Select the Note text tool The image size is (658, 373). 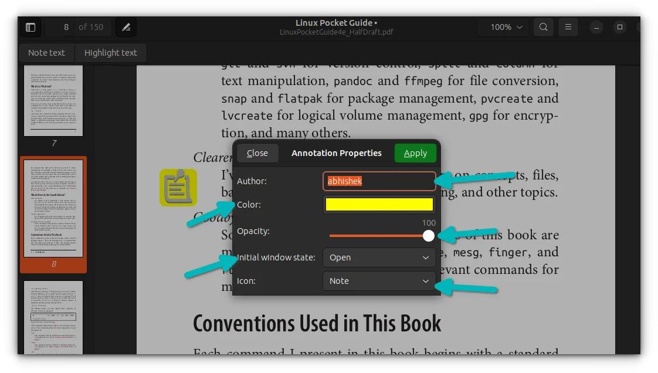point(46,53)
